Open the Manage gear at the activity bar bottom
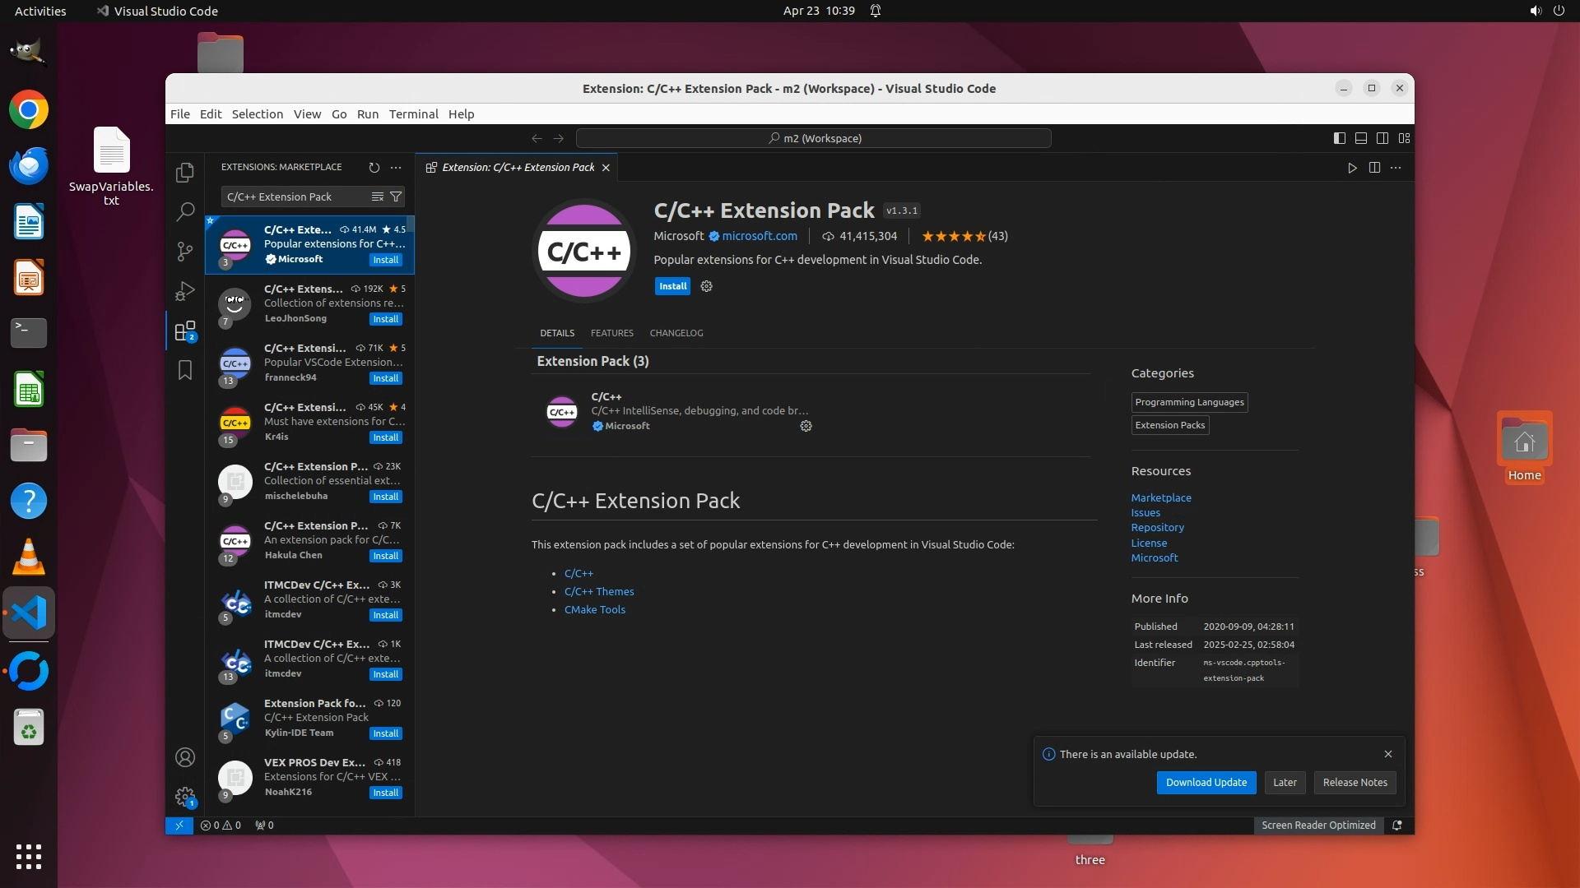Image resolution: width=1580 pixels, height=888 pixels. [x=185, y=796]
